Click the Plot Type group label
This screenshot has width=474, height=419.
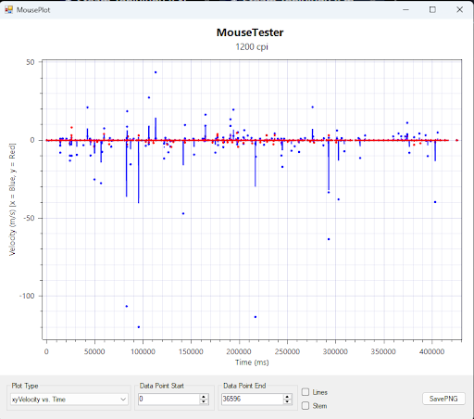(x=25, y=386)
